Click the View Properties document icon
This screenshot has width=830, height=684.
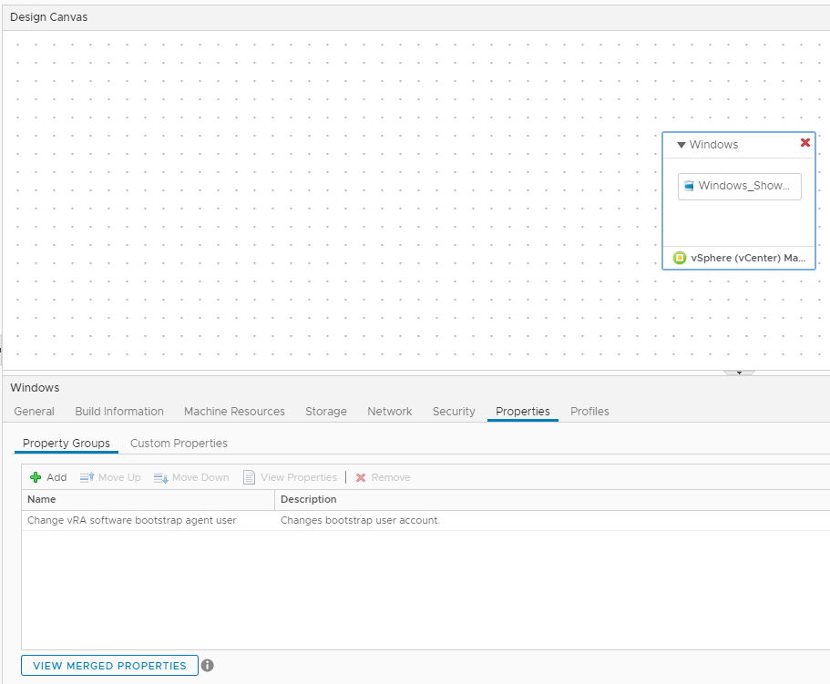(x=249, y=477)
